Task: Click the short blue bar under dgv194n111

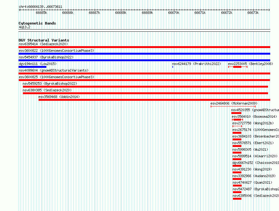Action: [32, 67]
